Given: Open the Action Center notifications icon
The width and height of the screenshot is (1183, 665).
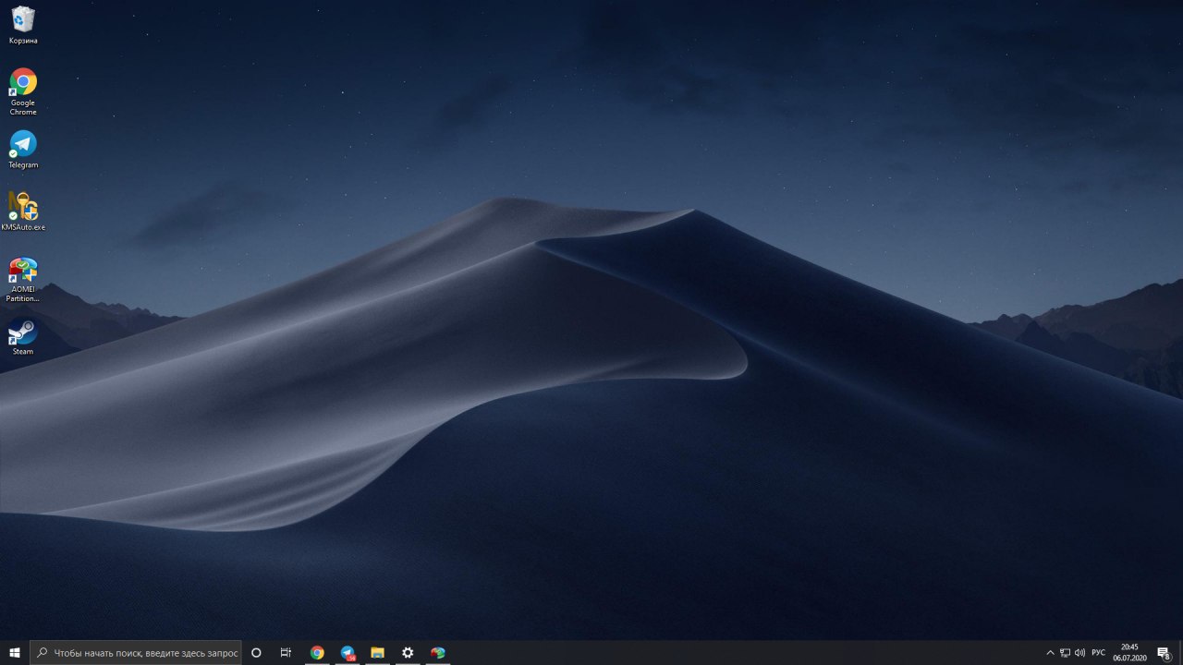Looking at the screenshot, I should point(1164,653).
